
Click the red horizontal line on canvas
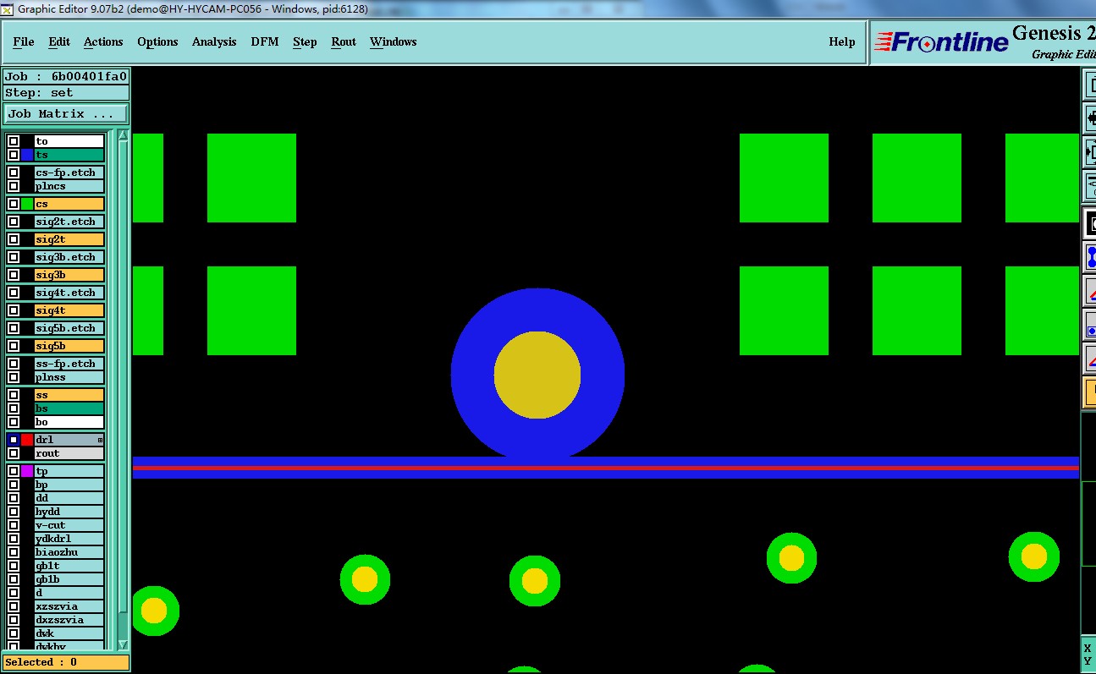[606, 468]
